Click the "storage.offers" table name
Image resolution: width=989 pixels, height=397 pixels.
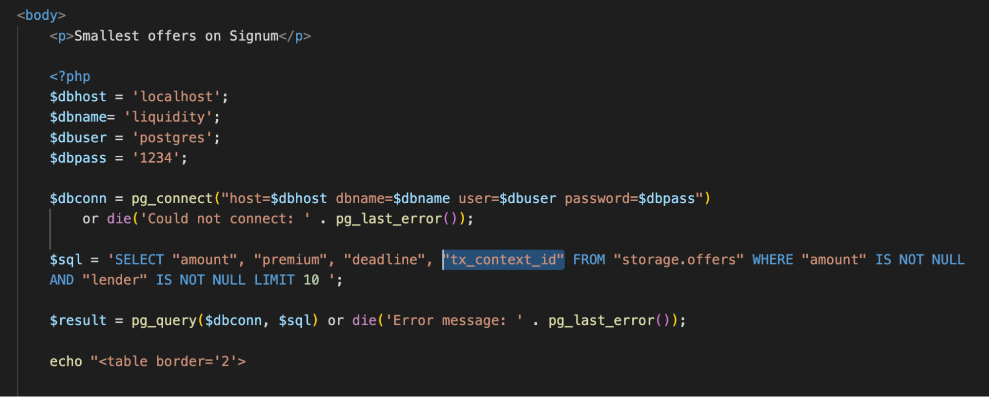[x=678, y=260]
